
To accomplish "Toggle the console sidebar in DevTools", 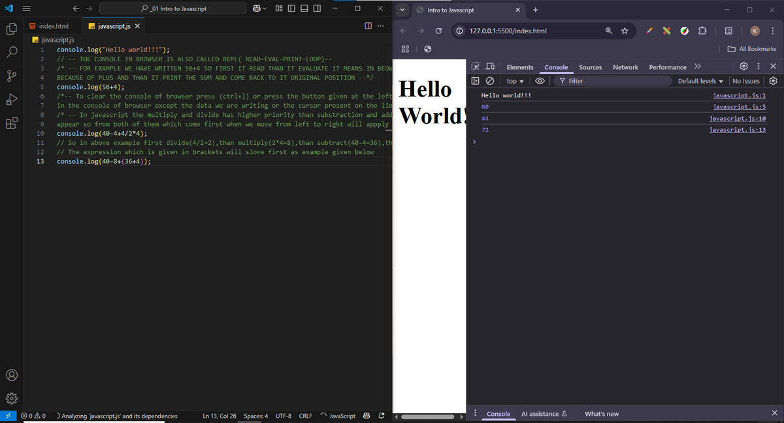I will pyautogui.click(x=475, y=81).
